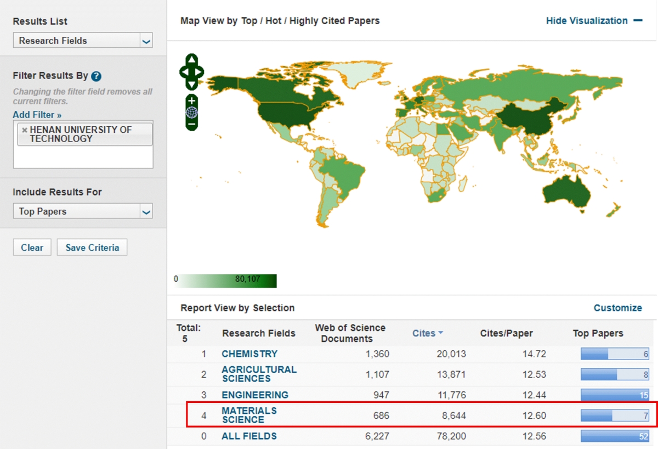Pan the map down with the arrow
The width and height of the screenshot is (658, 449).
pos(191,84)
